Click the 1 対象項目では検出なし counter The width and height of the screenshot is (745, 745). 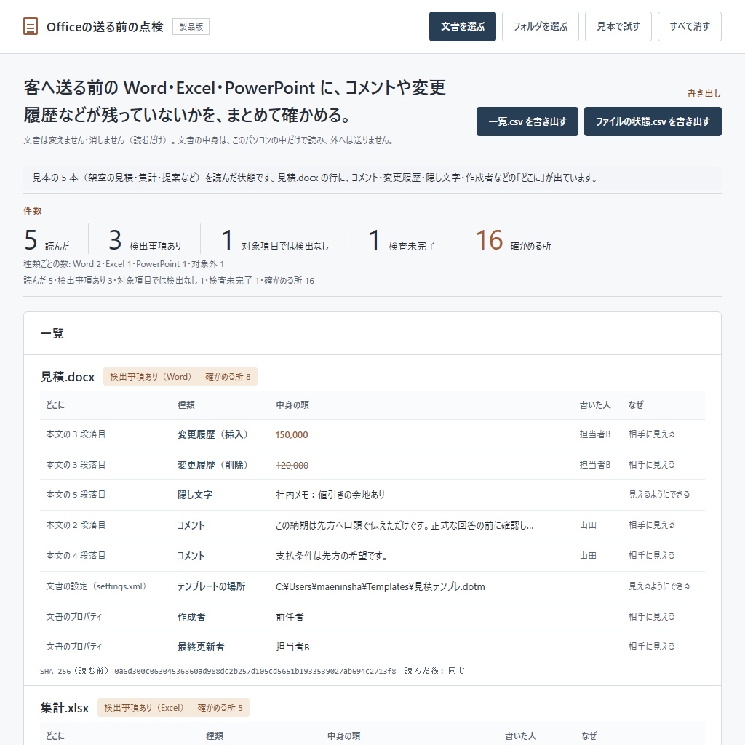coord(275,240)
